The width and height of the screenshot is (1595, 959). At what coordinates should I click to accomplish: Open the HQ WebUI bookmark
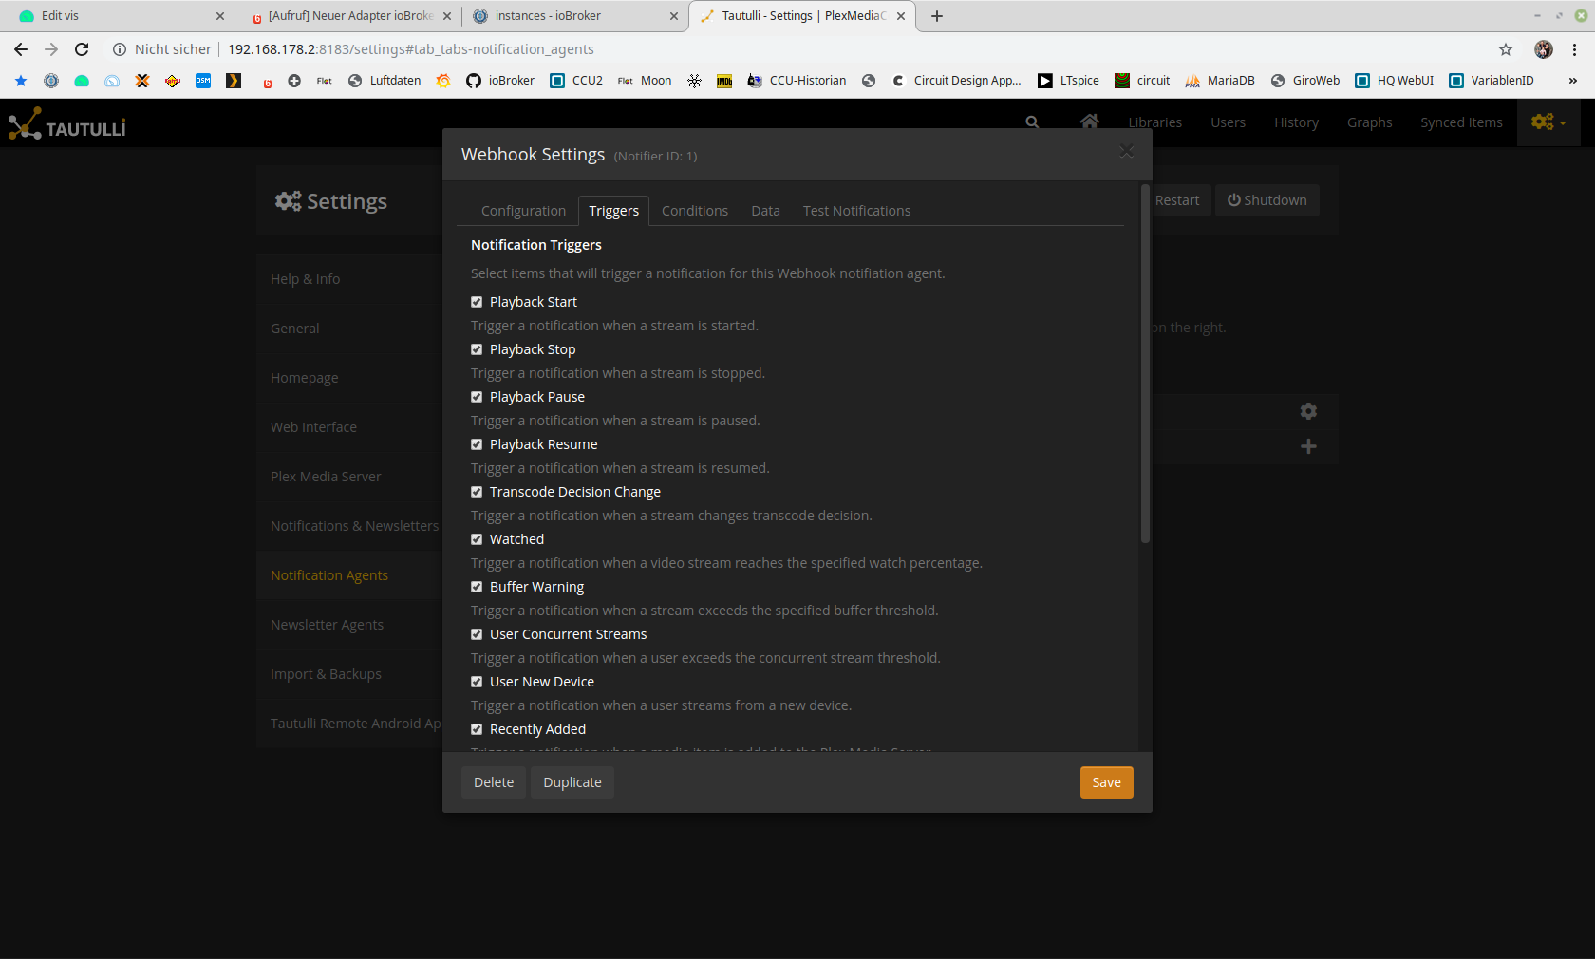(x=1394, y=81)
